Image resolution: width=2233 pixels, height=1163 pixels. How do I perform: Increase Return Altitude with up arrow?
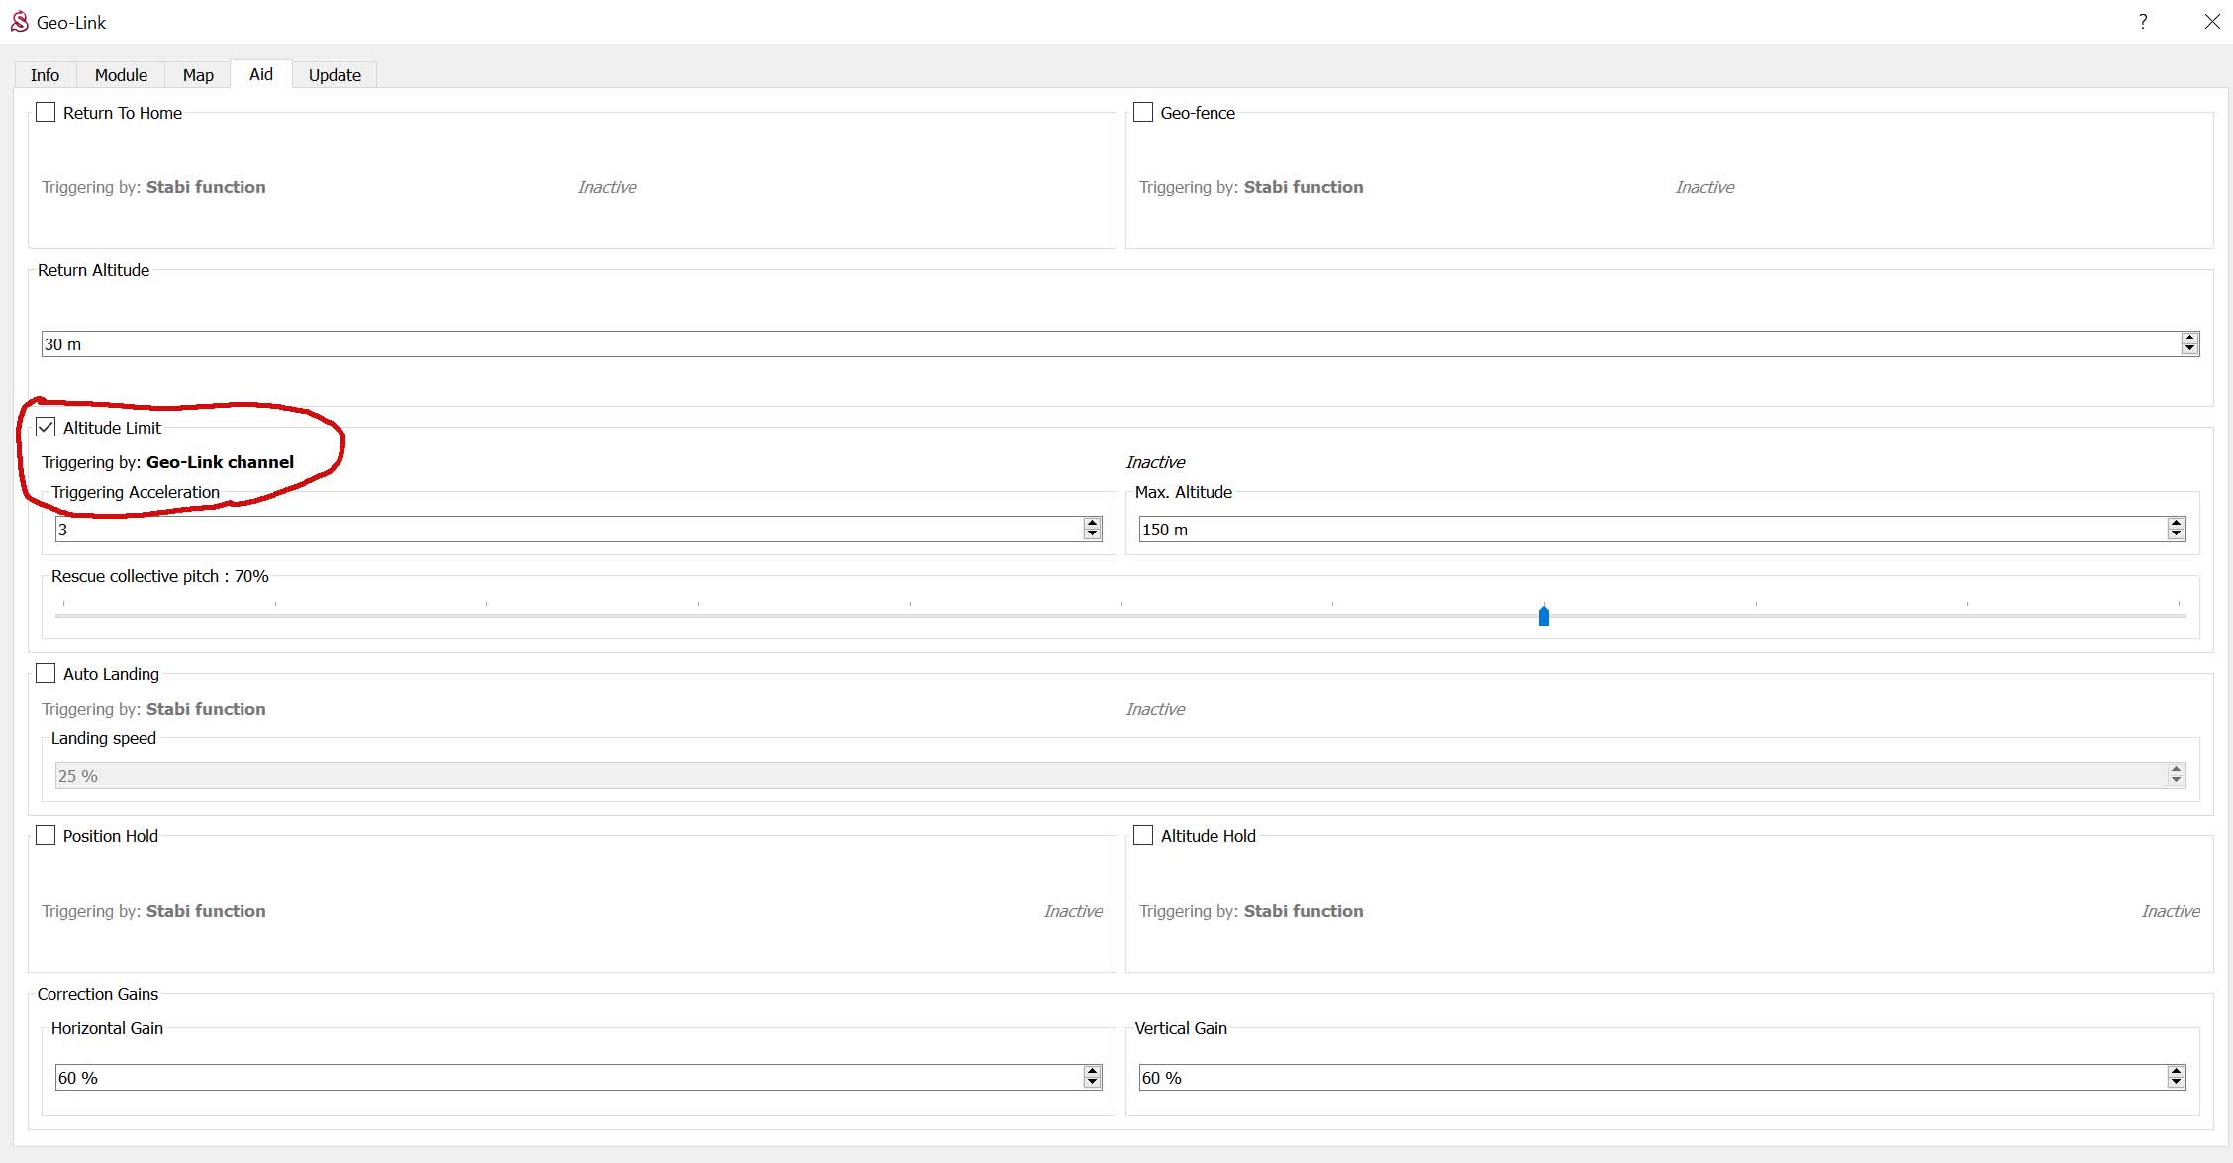2189,339
